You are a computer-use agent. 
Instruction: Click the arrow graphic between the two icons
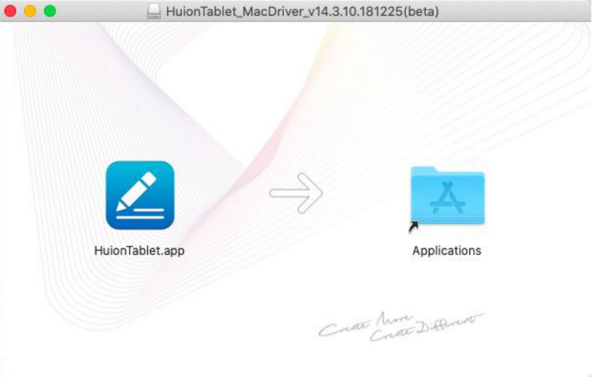[296, 193]
